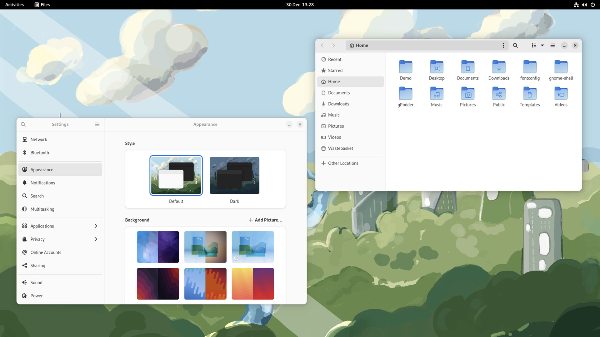Open the search in Settings sidebar
The image size is (600, 337).
23,124
